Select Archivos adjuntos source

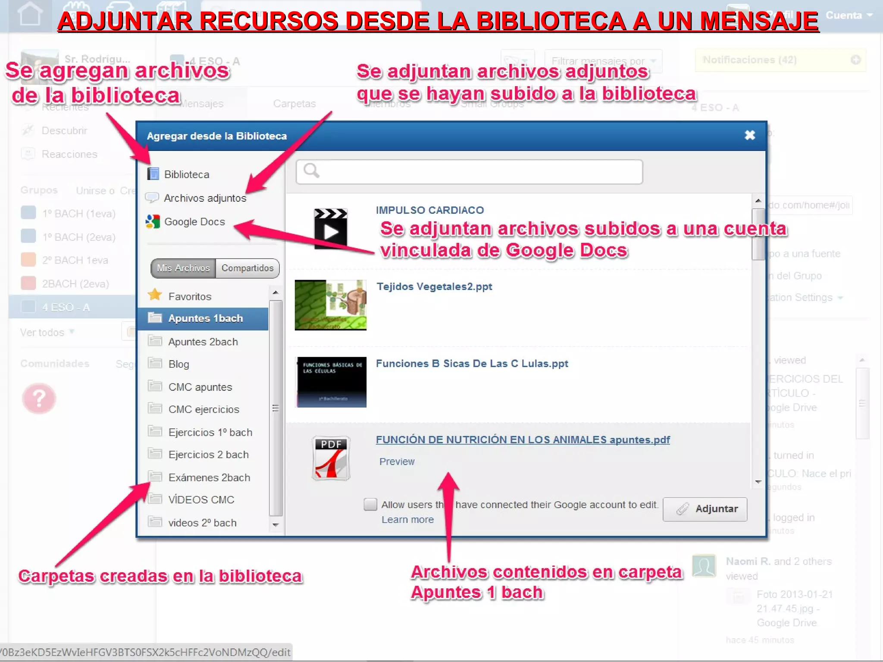coord(196,198)
